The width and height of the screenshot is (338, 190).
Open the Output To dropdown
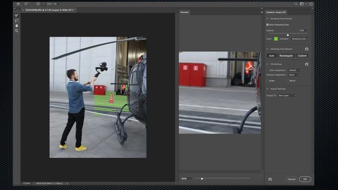(287, 96)
